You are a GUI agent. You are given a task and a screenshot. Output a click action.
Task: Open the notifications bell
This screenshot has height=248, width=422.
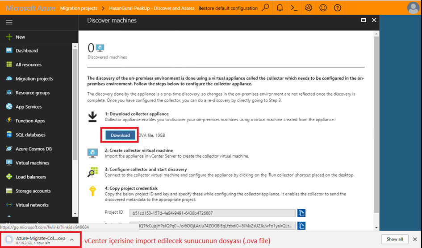(x=280, y=8)
